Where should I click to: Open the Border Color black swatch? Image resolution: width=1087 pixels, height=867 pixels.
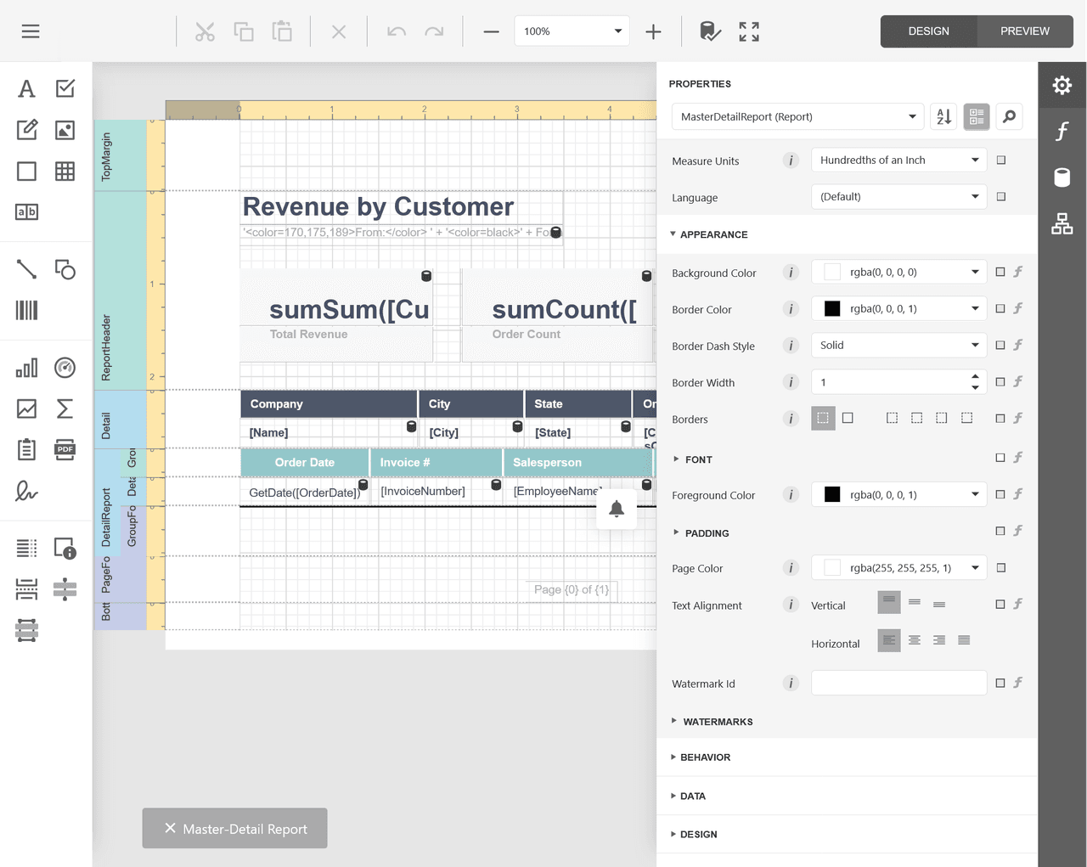pos(832,308)
